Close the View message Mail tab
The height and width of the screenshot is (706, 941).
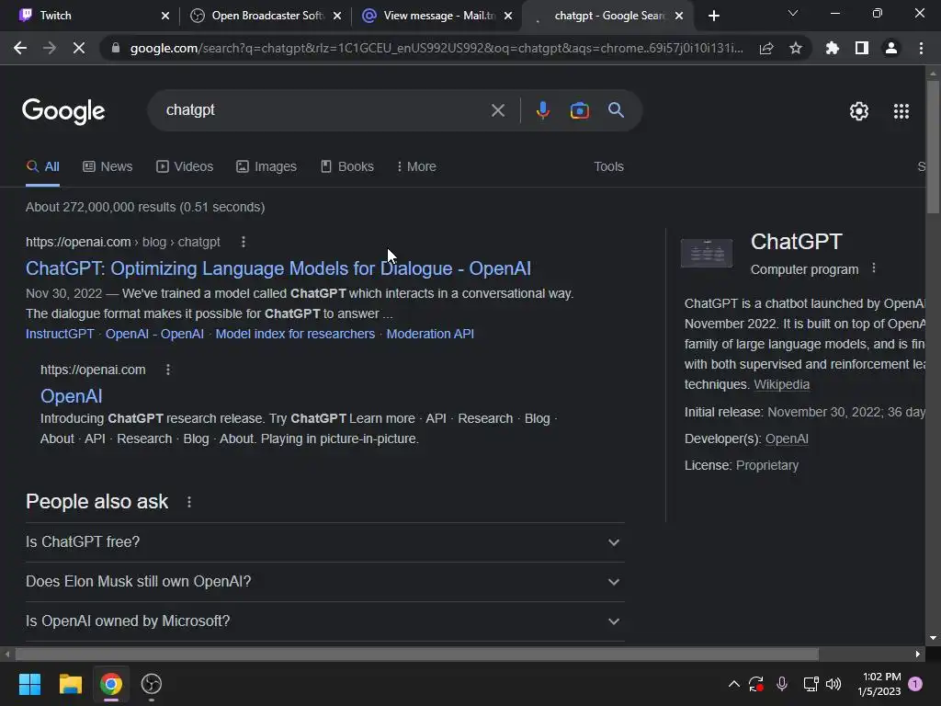(x=508, y=17)
